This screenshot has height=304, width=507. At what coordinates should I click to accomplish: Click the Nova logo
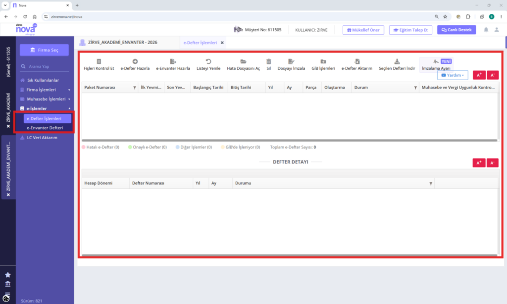tap(26, 29)
